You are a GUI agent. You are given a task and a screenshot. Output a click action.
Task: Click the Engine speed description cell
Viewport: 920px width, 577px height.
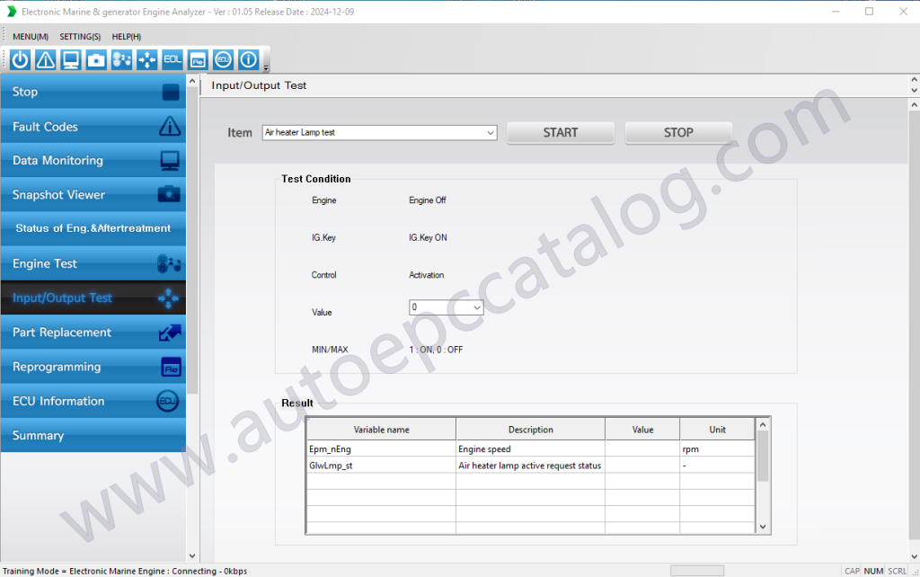pos(530,449)
